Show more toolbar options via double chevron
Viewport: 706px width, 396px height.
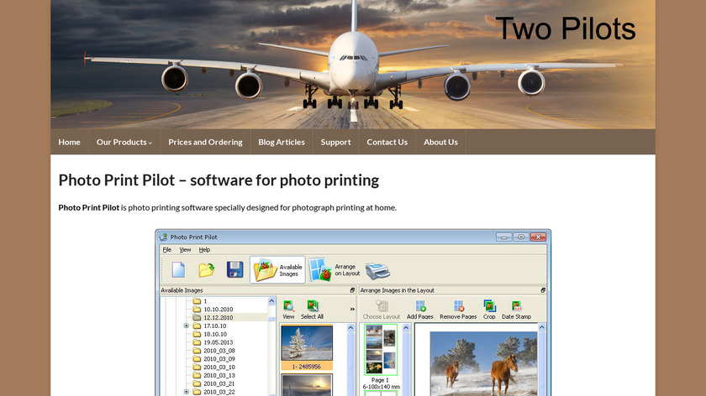pyautogui.click(x=352, y=310)
